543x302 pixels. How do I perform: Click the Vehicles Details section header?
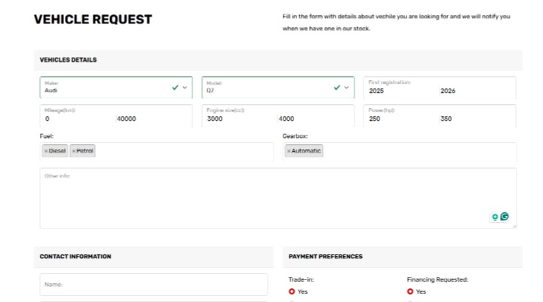[68, 60]
